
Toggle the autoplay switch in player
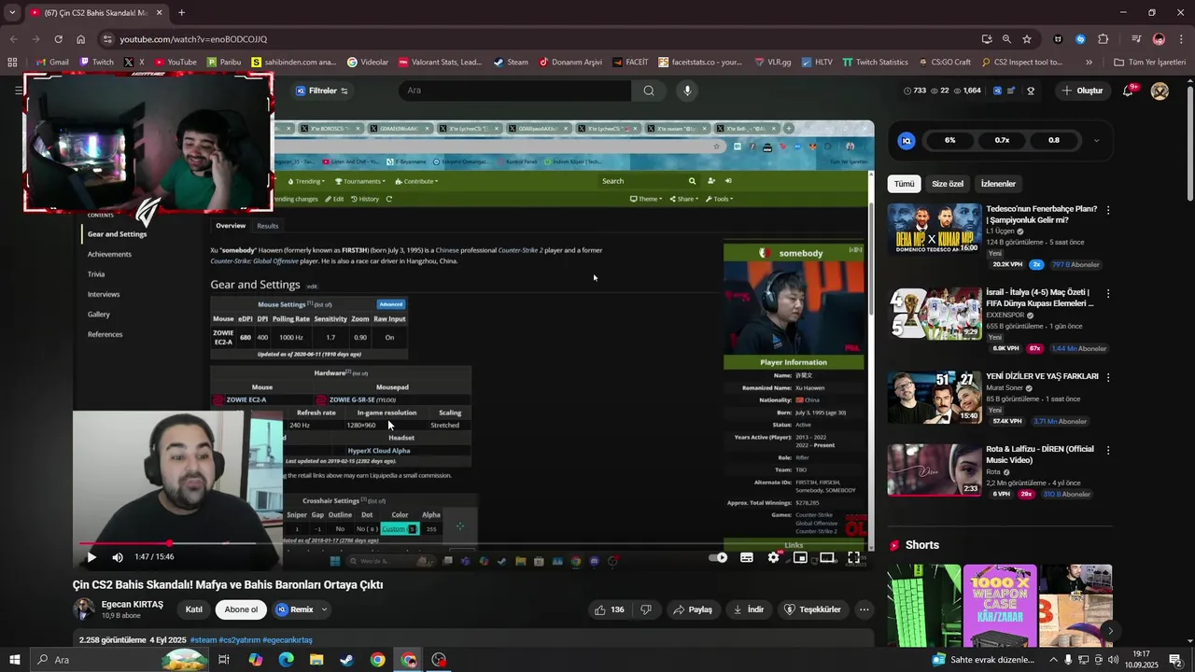click(x=718, y=557)
